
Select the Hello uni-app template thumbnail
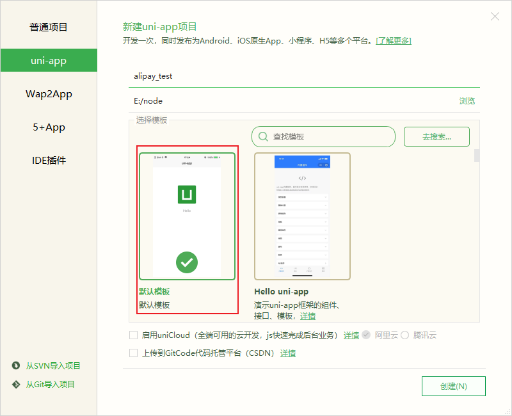302,216
